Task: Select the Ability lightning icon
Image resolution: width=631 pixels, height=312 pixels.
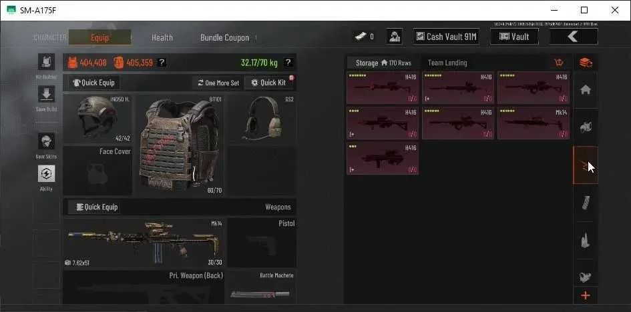Action: click(x=46, y=173)
